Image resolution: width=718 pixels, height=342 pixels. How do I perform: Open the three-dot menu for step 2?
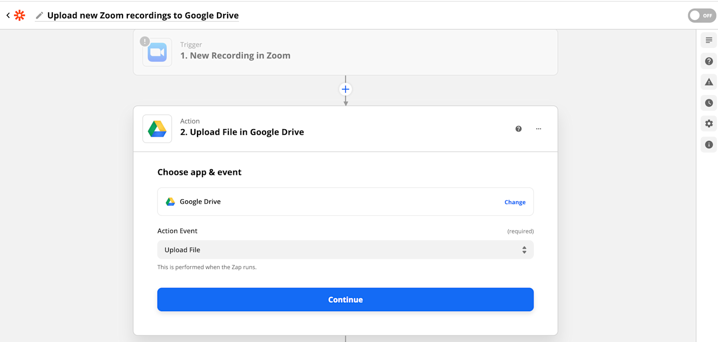point(538,129)
